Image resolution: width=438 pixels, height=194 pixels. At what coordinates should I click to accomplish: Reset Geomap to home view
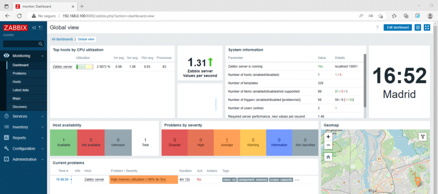click(x=328, y=157)
